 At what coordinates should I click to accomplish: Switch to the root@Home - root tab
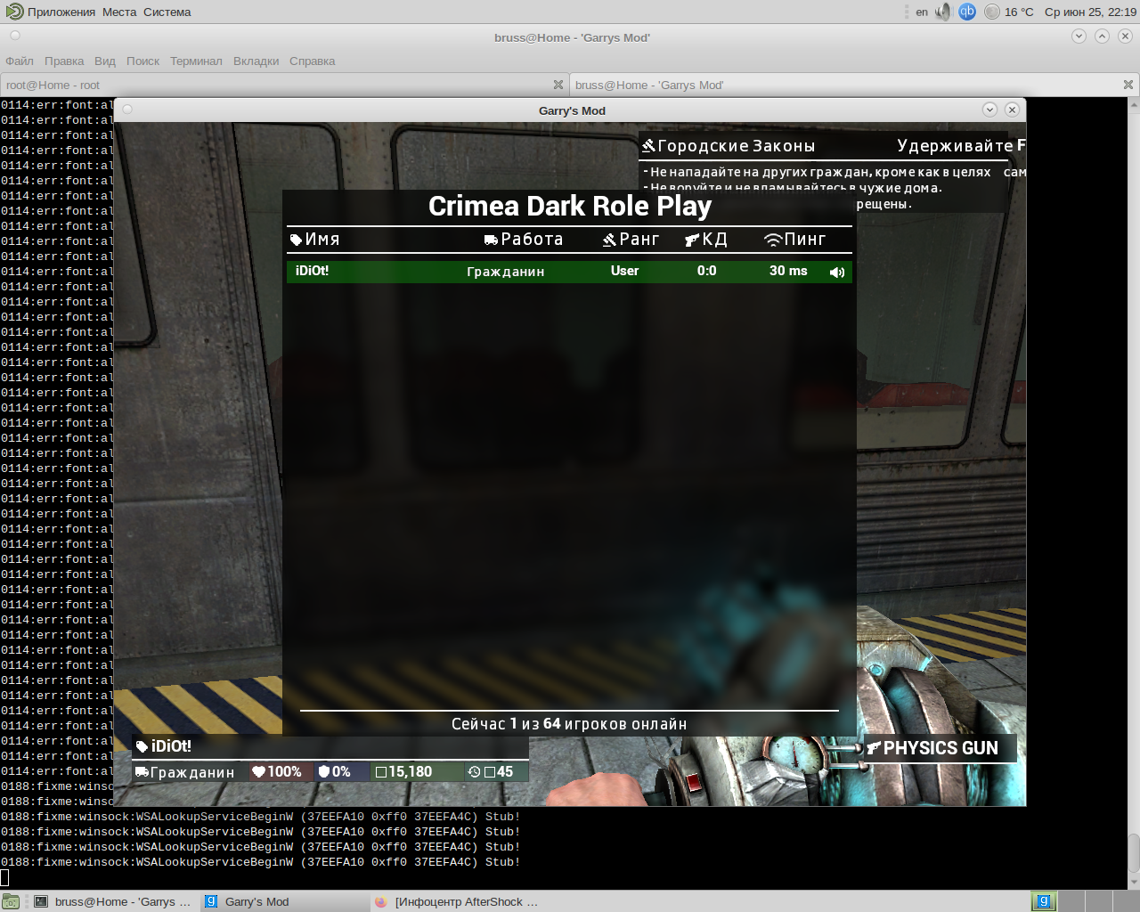[267, 85]
